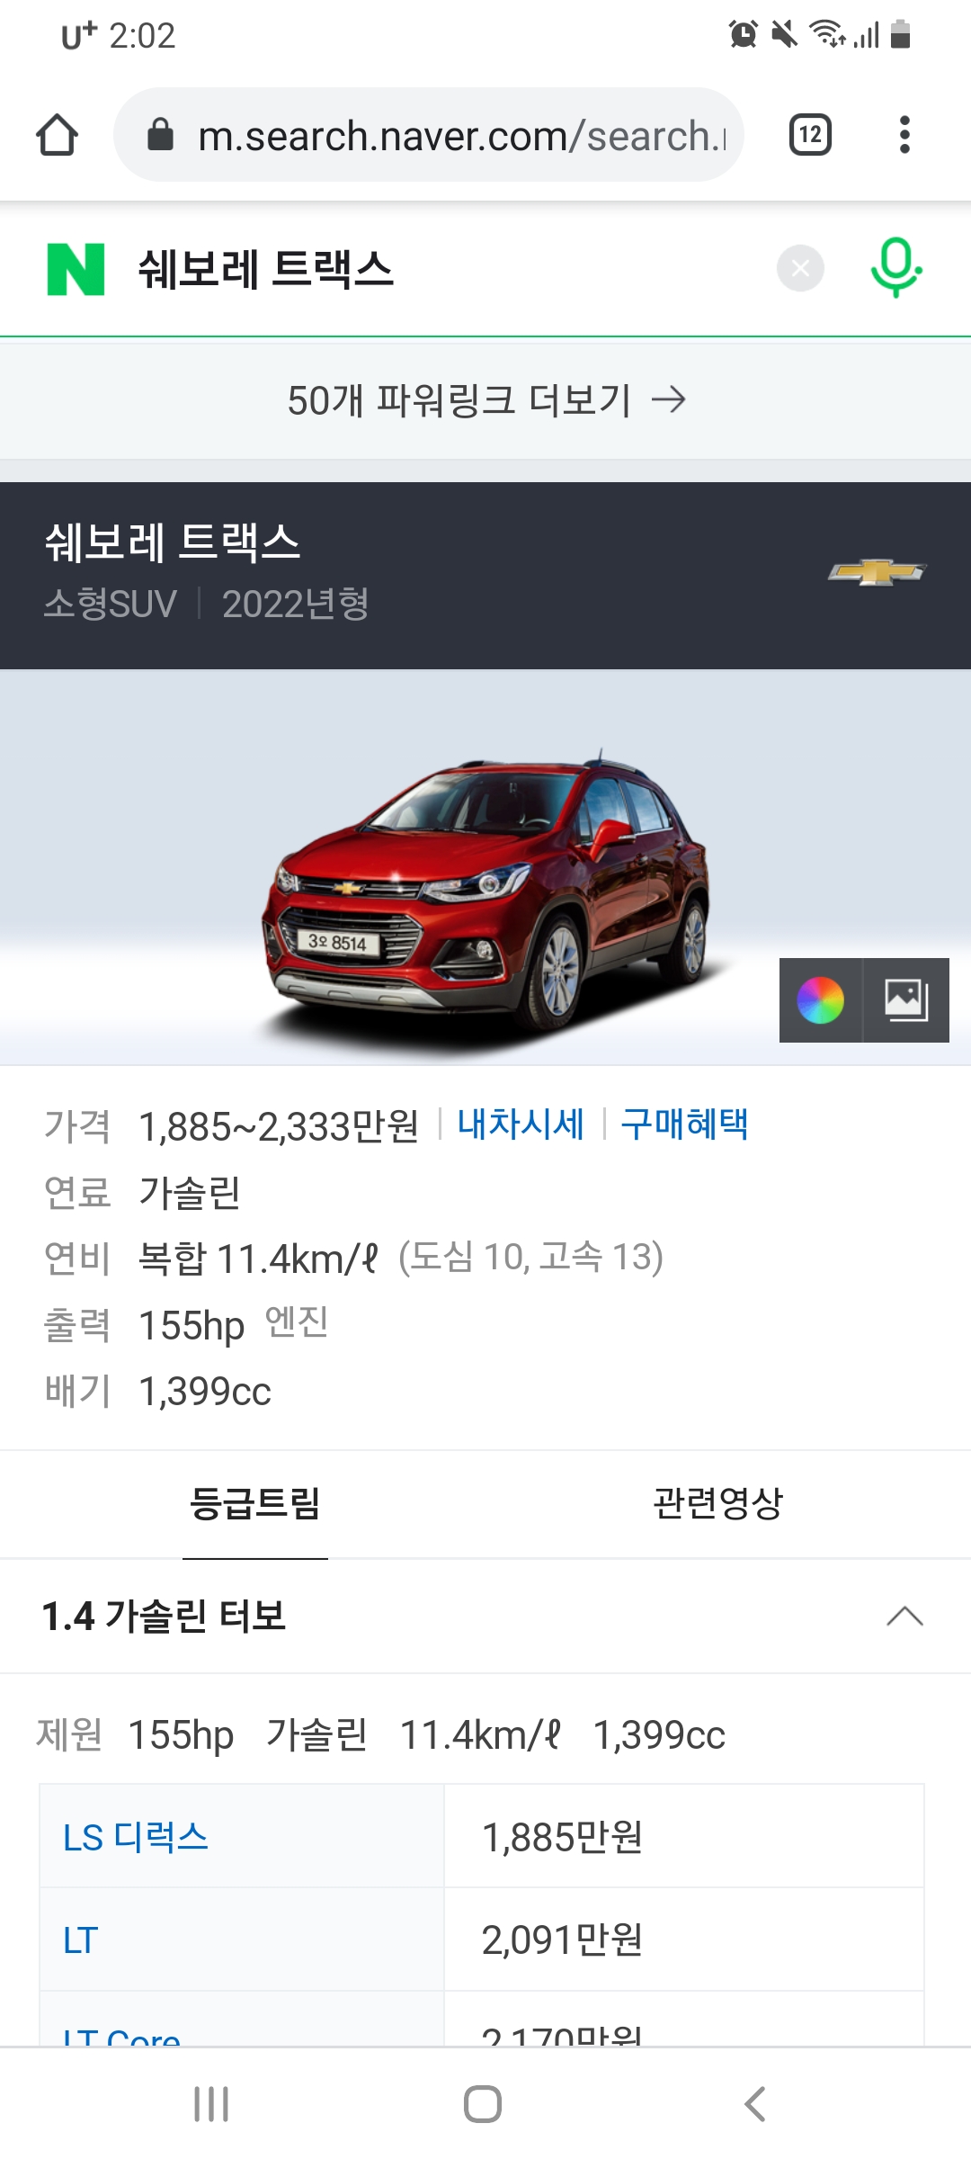Tap the Android recent apps button
This screenshot has height=2159, width=971.
211,2104
